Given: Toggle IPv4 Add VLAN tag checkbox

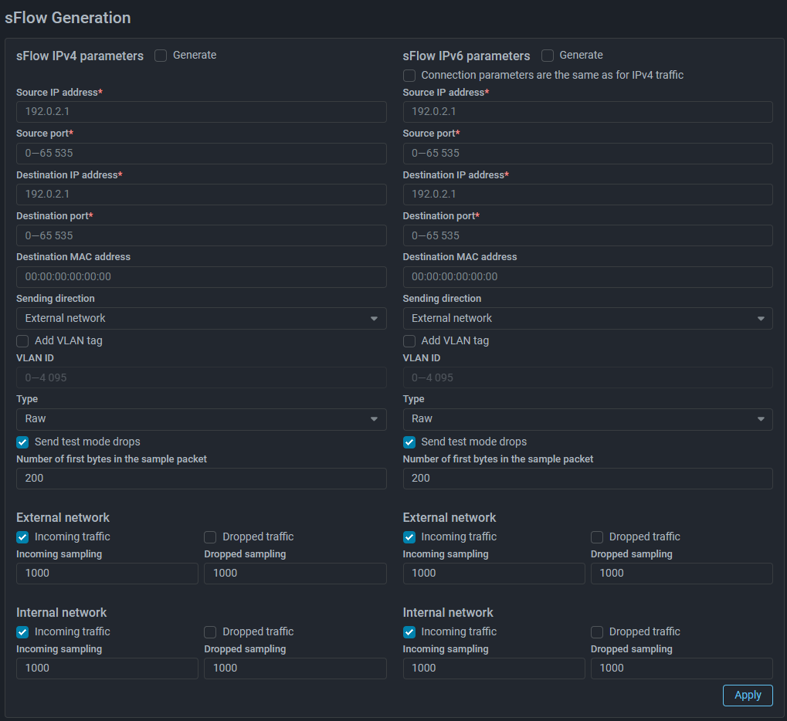Looking at the screenshot, I should [22, 341].
